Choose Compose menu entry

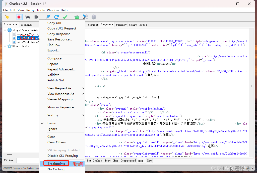coord(54,58)
